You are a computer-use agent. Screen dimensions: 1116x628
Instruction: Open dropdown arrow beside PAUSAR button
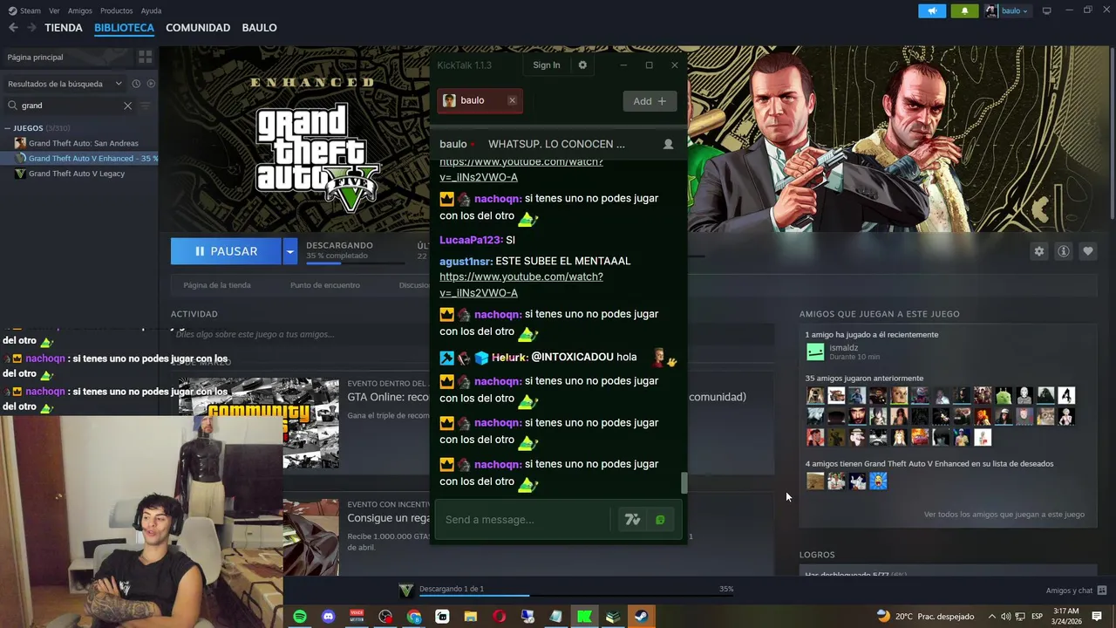(289, 251)
